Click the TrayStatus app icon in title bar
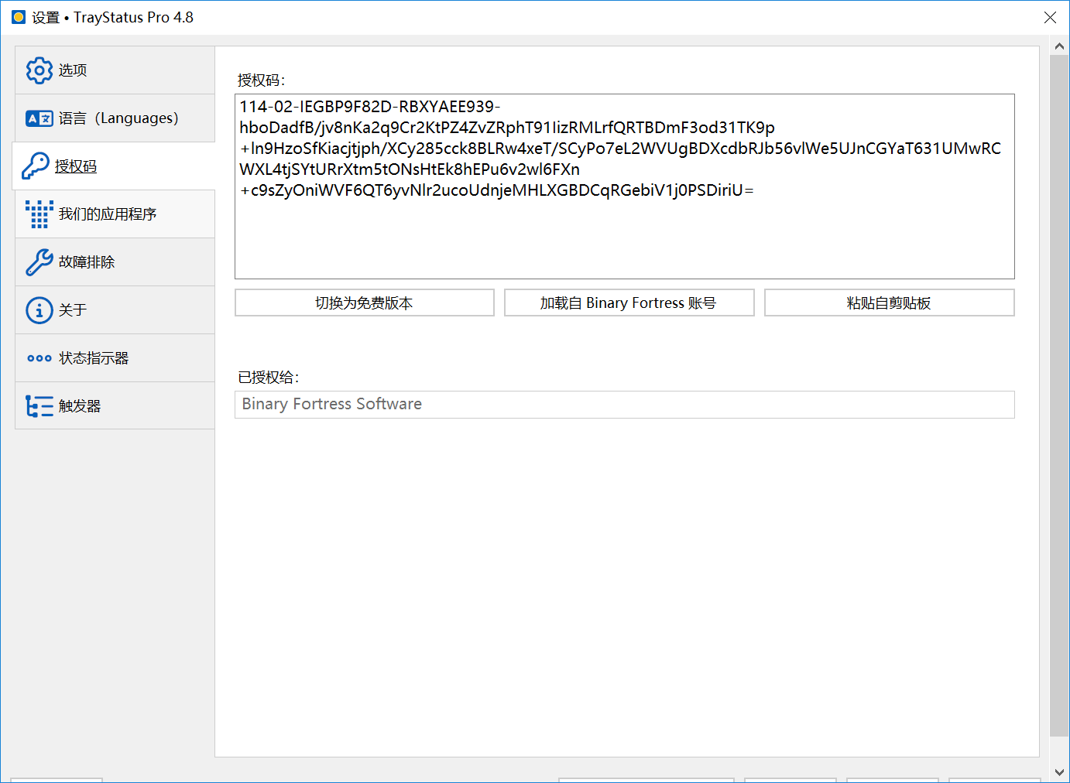 pos(19,17)
